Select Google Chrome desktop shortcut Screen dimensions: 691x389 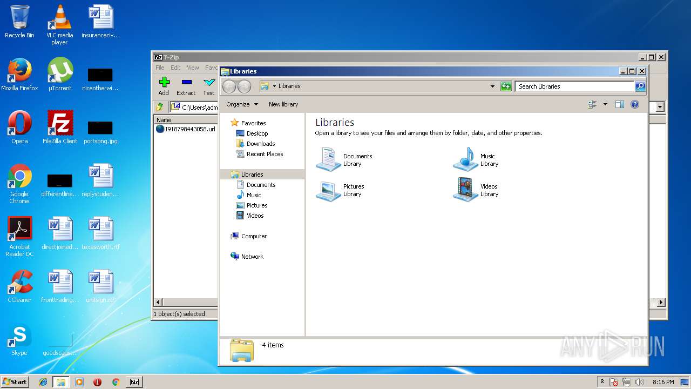click(19, 184)
